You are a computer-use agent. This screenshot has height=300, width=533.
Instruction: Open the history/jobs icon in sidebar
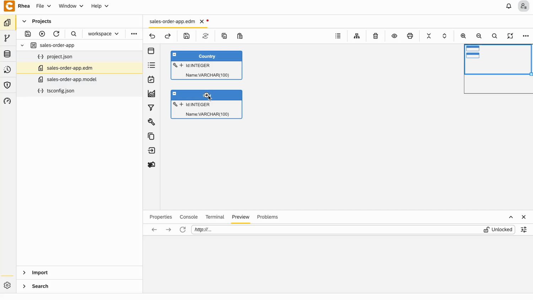(7, 70)
